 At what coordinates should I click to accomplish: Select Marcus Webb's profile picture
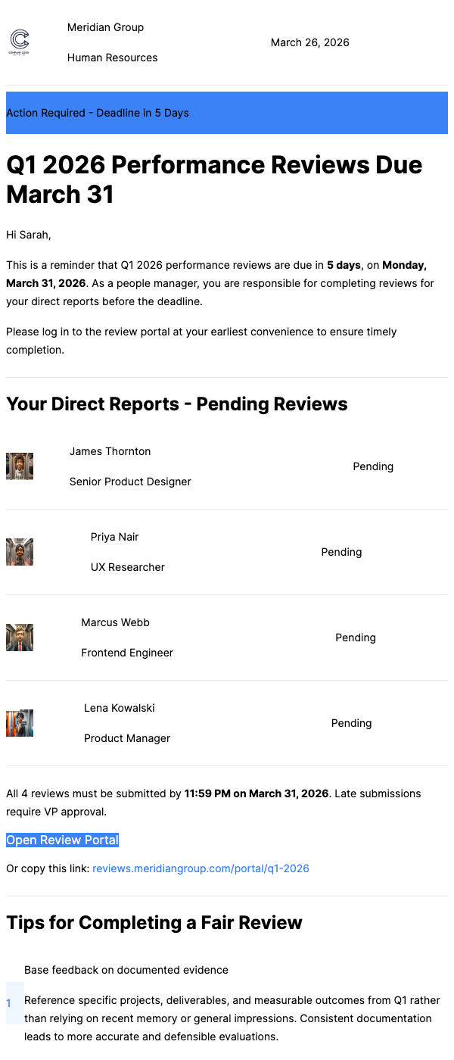(19, 638)
